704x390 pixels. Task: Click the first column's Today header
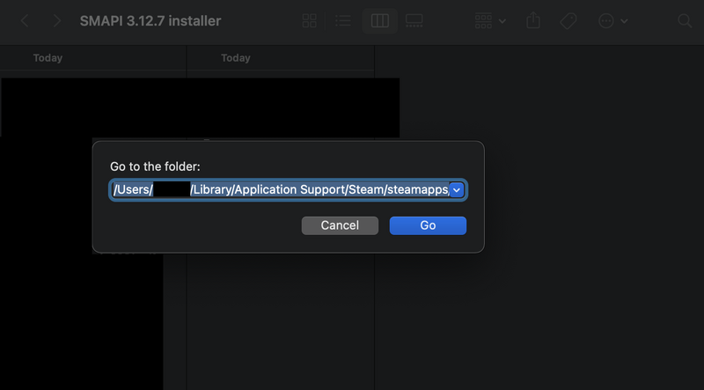pos(48,58)
